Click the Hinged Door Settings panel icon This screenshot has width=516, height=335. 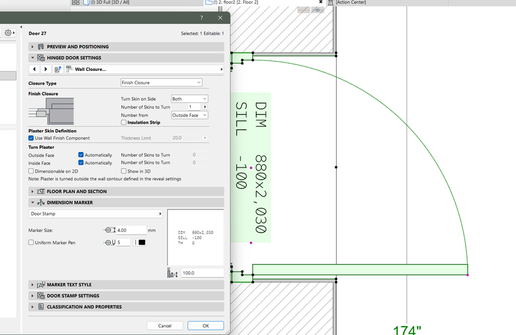(41, 58)
